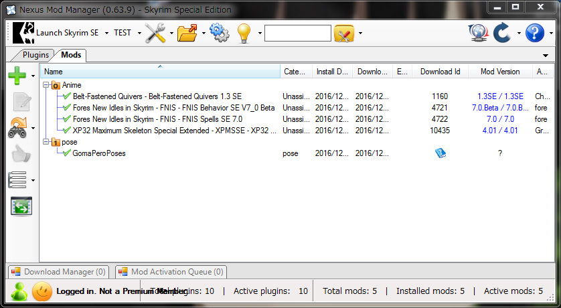
Task: Click the notepad edit mod icon
Action: [x=21, y=102]
